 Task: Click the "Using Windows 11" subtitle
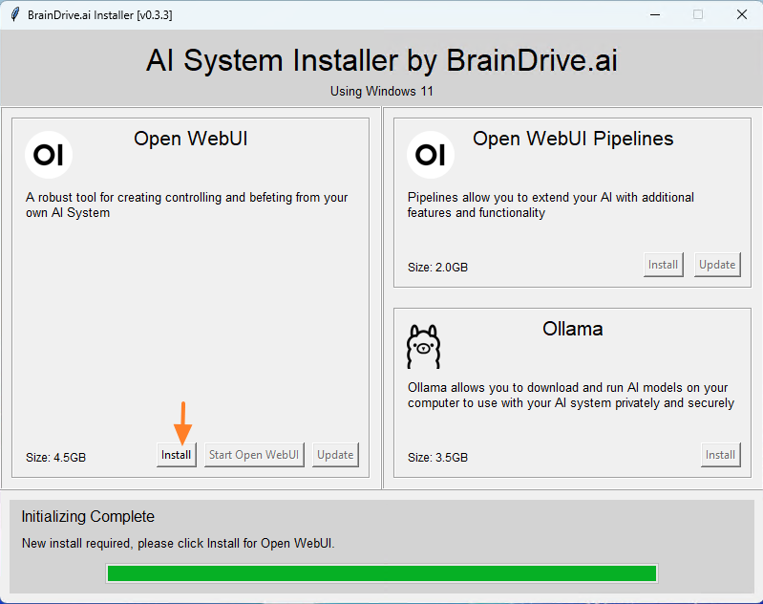(x=382, y=92)
